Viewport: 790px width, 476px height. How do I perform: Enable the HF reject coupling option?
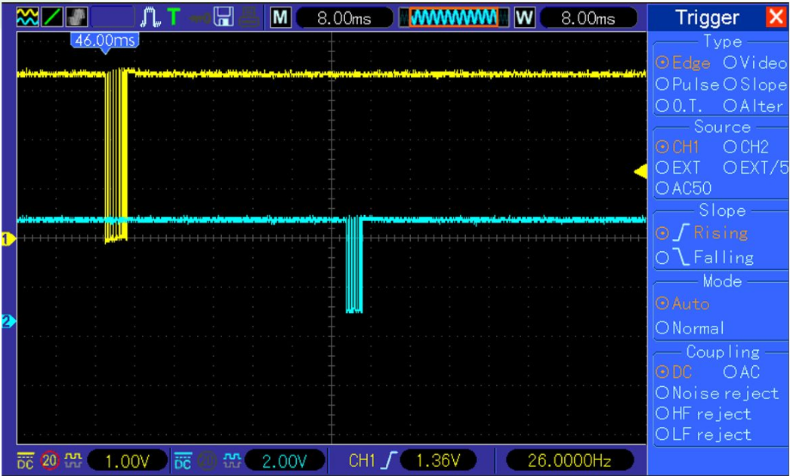(x=703, y=413)
